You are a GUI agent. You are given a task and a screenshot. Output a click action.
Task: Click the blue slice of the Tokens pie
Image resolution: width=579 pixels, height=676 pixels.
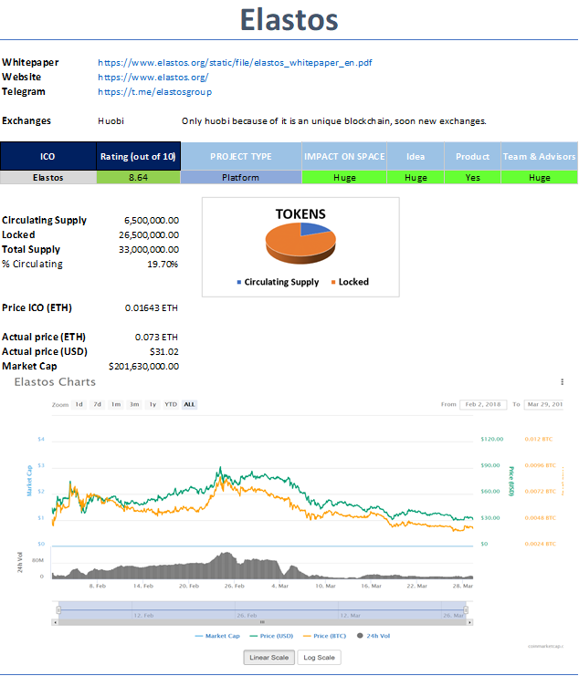[x=313, y=229]
